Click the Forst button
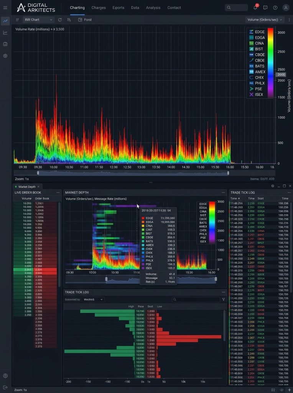The image size is (293, 393). click(x=85, y=20)
